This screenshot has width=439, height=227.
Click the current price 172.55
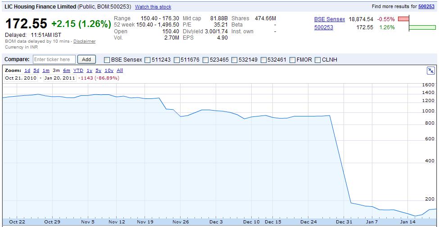pyautogui.click(x=26, y=24)
